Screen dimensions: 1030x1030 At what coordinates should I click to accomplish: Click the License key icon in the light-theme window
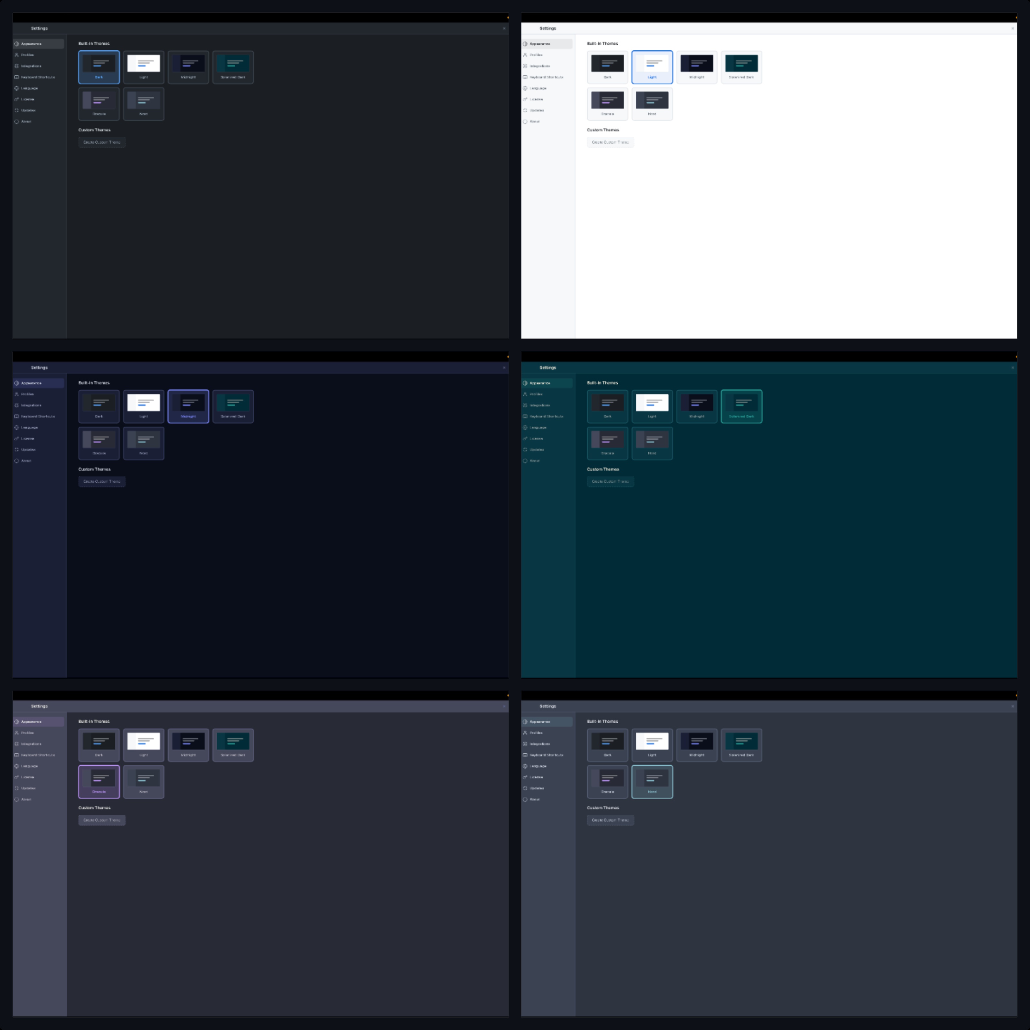pyautogui.click(x=525, y=99)
